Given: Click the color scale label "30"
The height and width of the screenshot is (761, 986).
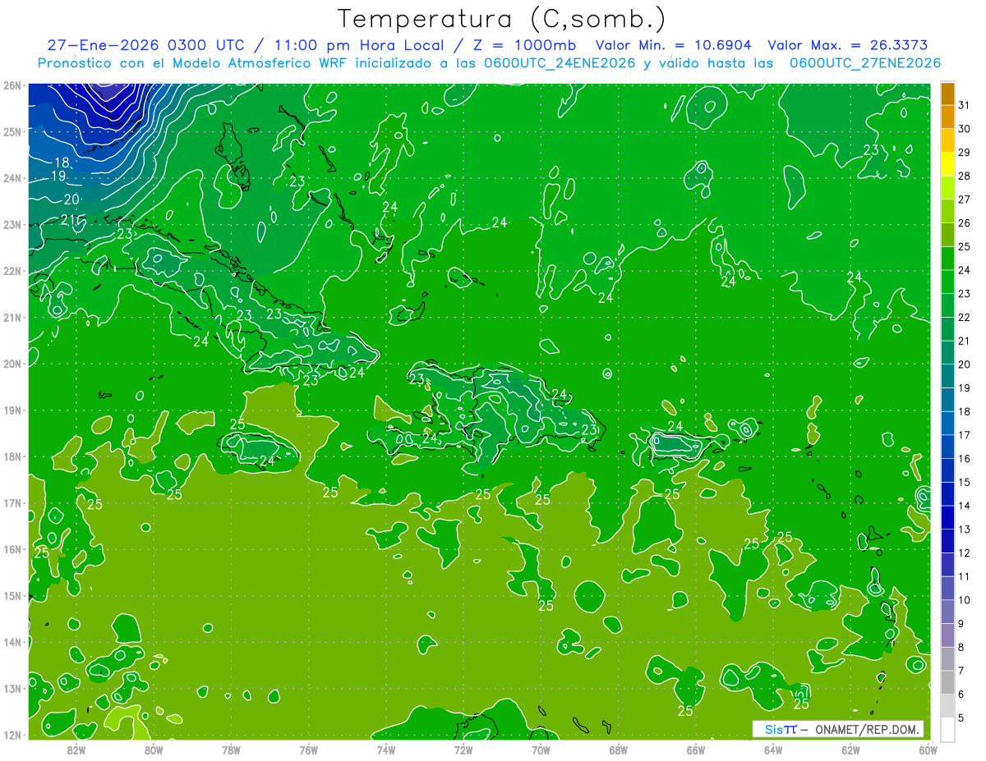Looking at the screenshot, I should click(x=964, y=129).
